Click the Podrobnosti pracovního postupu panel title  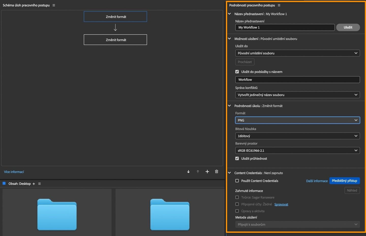pos(252,5)
